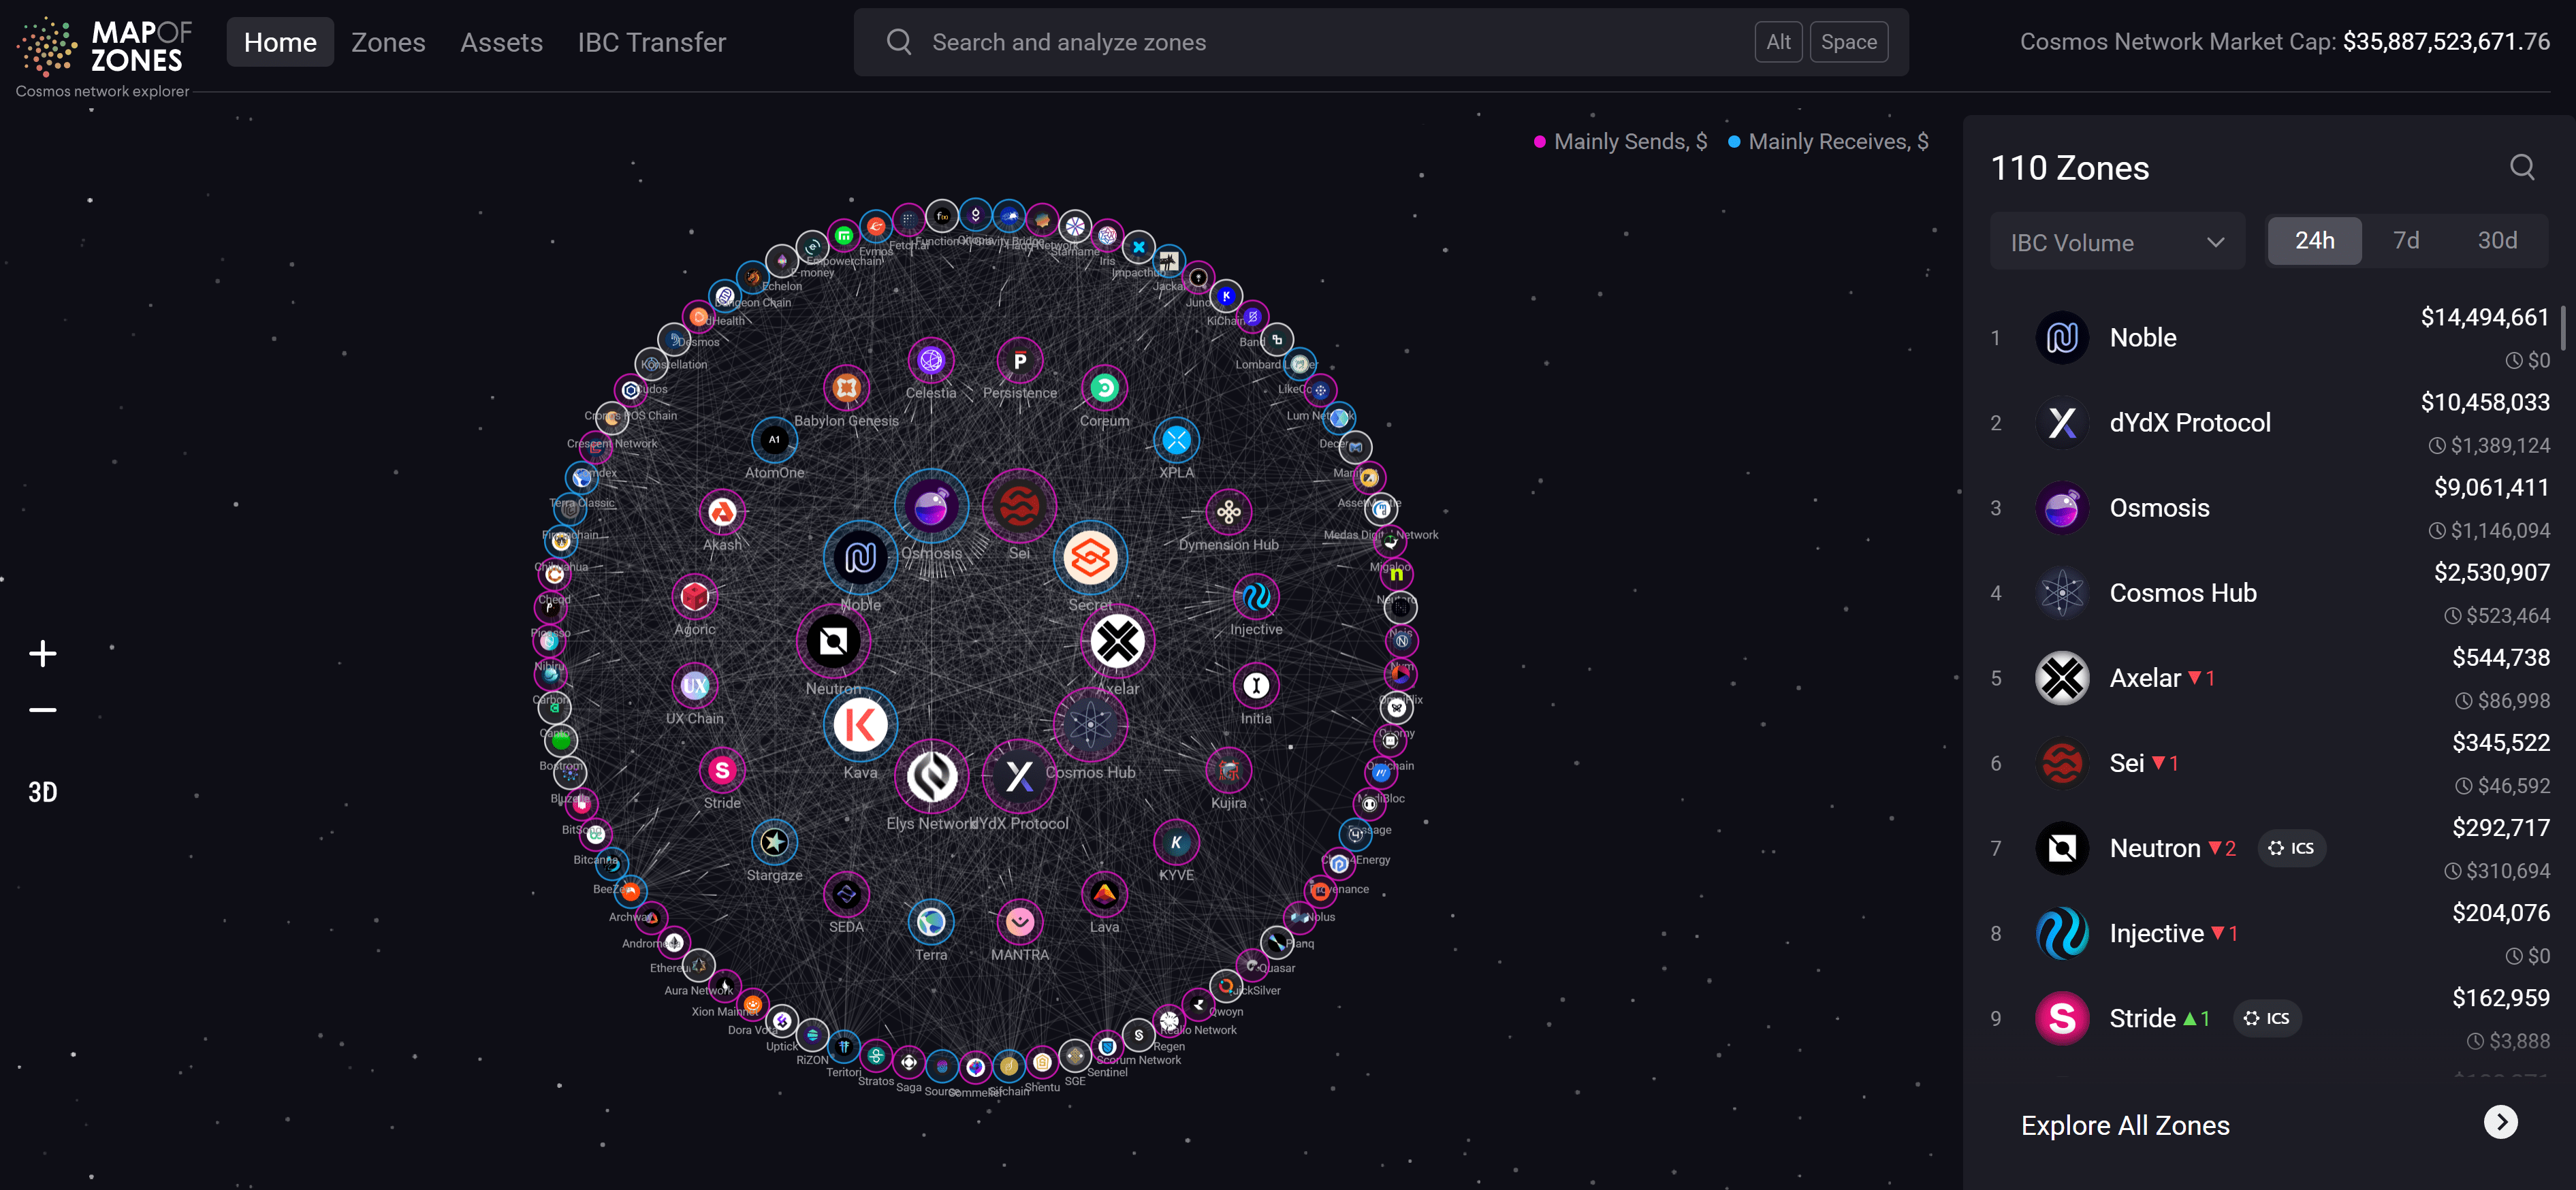Zoom in with the plus icon
2576x1190 pixels.
point(42,654)
